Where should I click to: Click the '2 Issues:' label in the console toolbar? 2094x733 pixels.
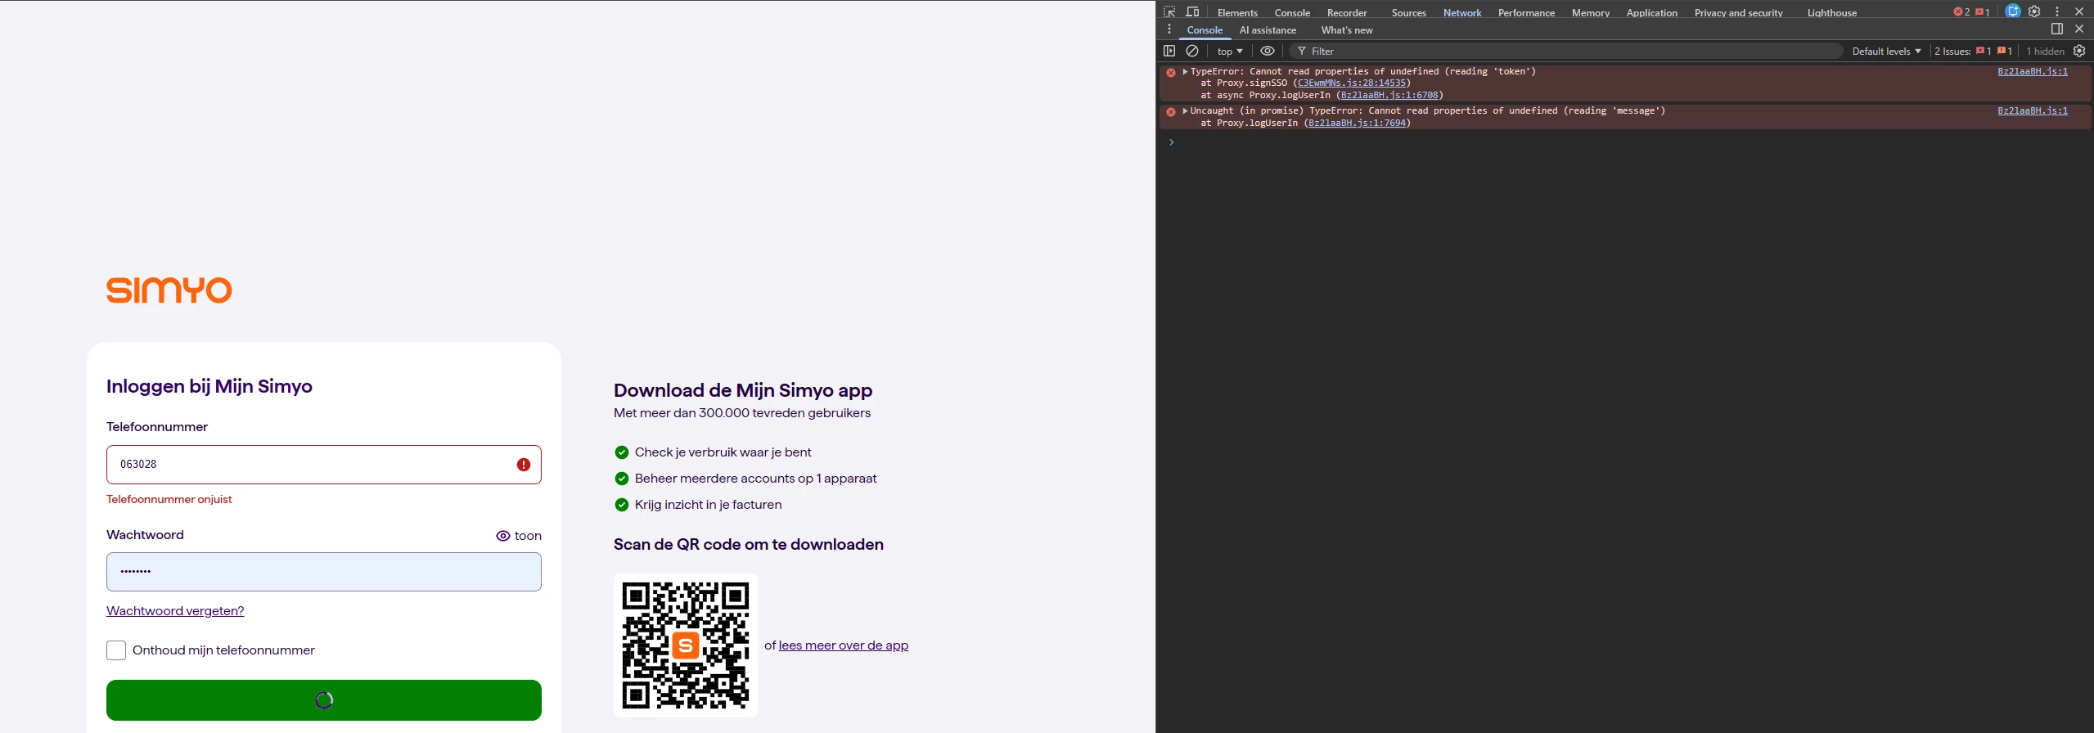[1952, 51]
